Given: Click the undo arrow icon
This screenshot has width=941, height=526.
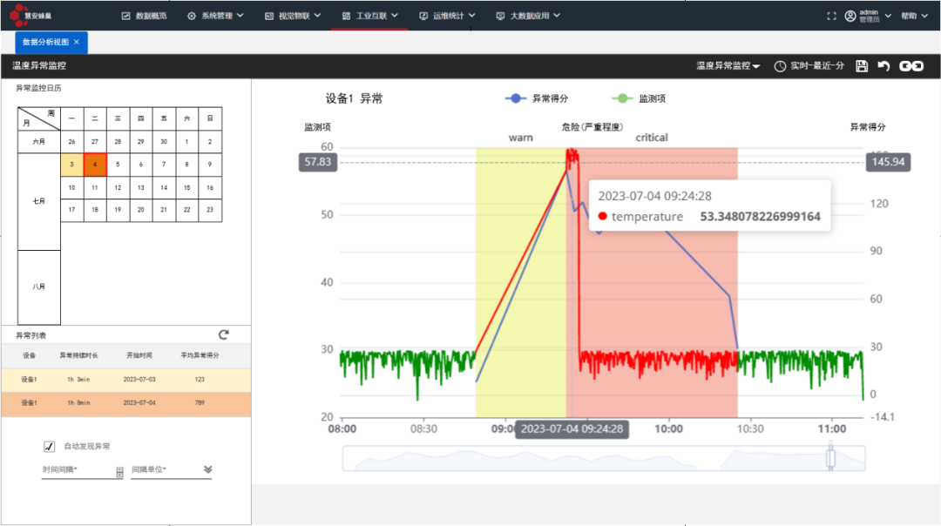Looking at the screenshot, I should pos(883,66).
